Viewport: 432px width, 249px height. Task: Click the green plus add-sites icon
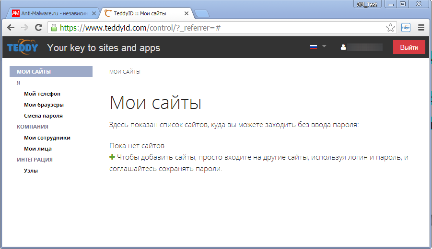click(x=112, y=157)
